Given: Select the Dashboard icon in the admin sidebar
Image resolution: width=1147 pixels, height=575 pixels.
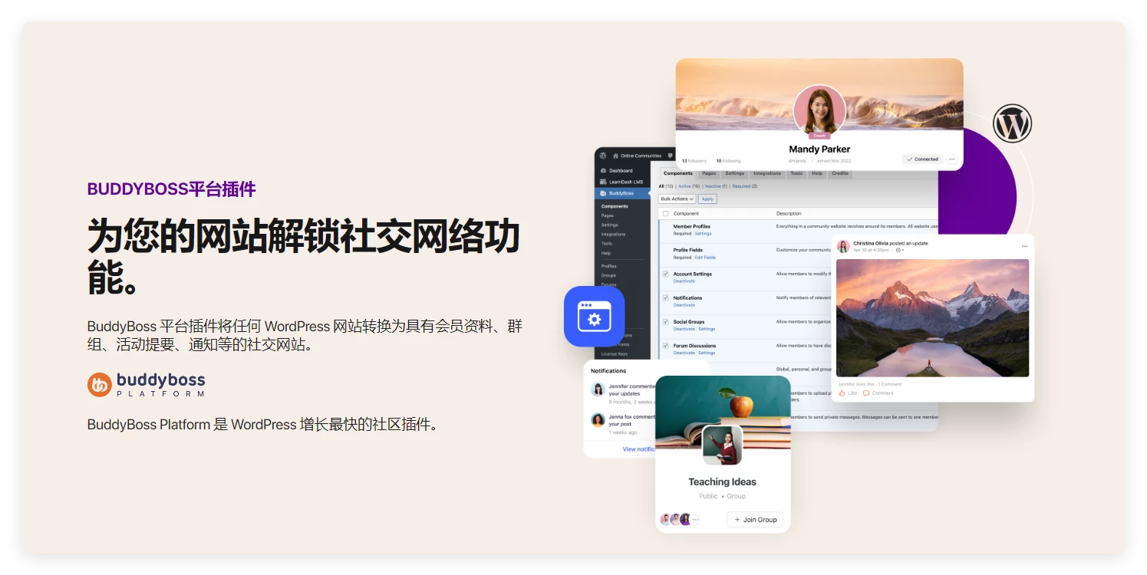Looking at the screenshot, I should click(x=602, y=171).
